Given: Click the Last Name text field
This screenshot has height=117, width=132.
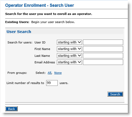Looking at the screenshot, I should [103, 55].
